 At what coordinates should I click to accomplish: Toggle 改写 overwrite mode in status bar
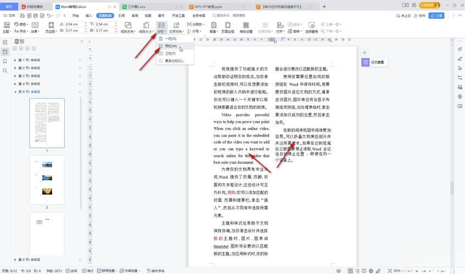click(x=71, y=271)
